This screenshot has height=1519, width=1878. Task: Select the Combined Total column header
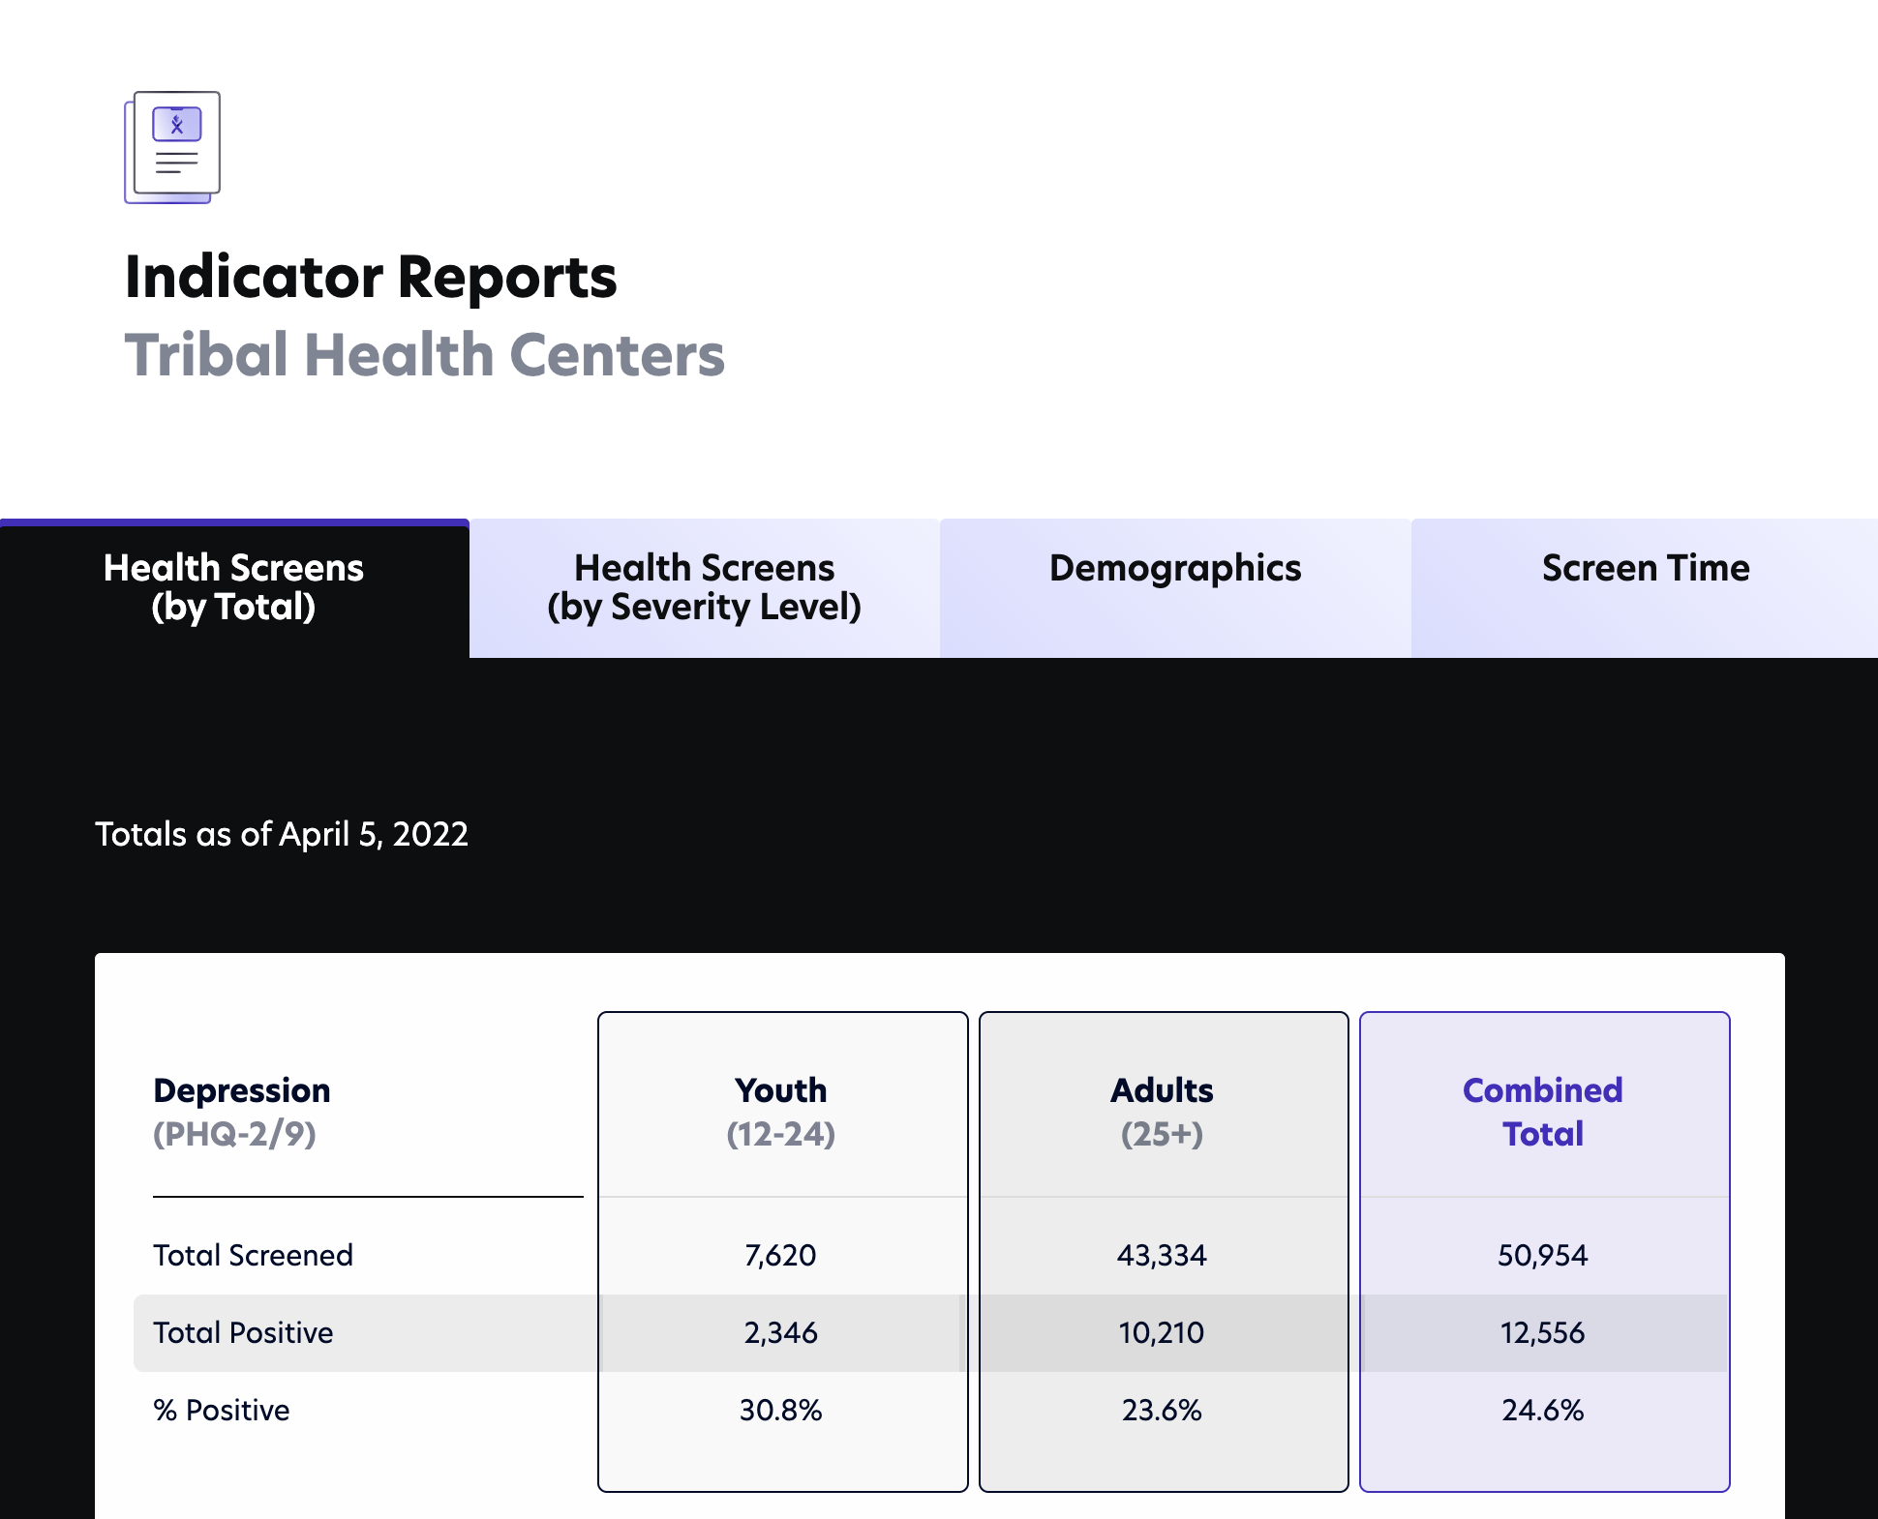[1542, 1111]
